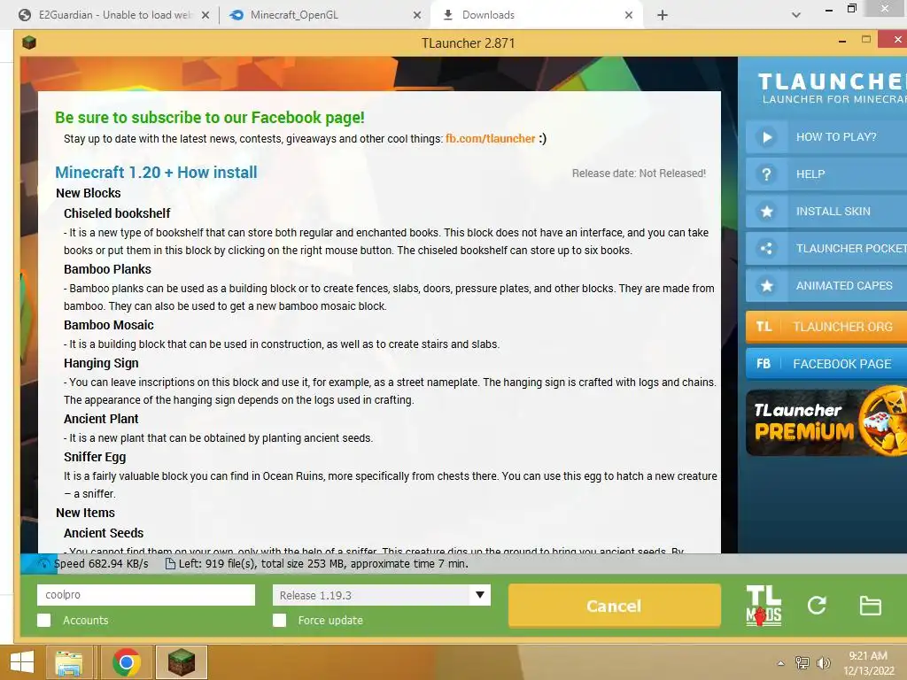The image size is (907, 680).
Task: Click the Help sidebar label
Action: click(x=810, y=174)
